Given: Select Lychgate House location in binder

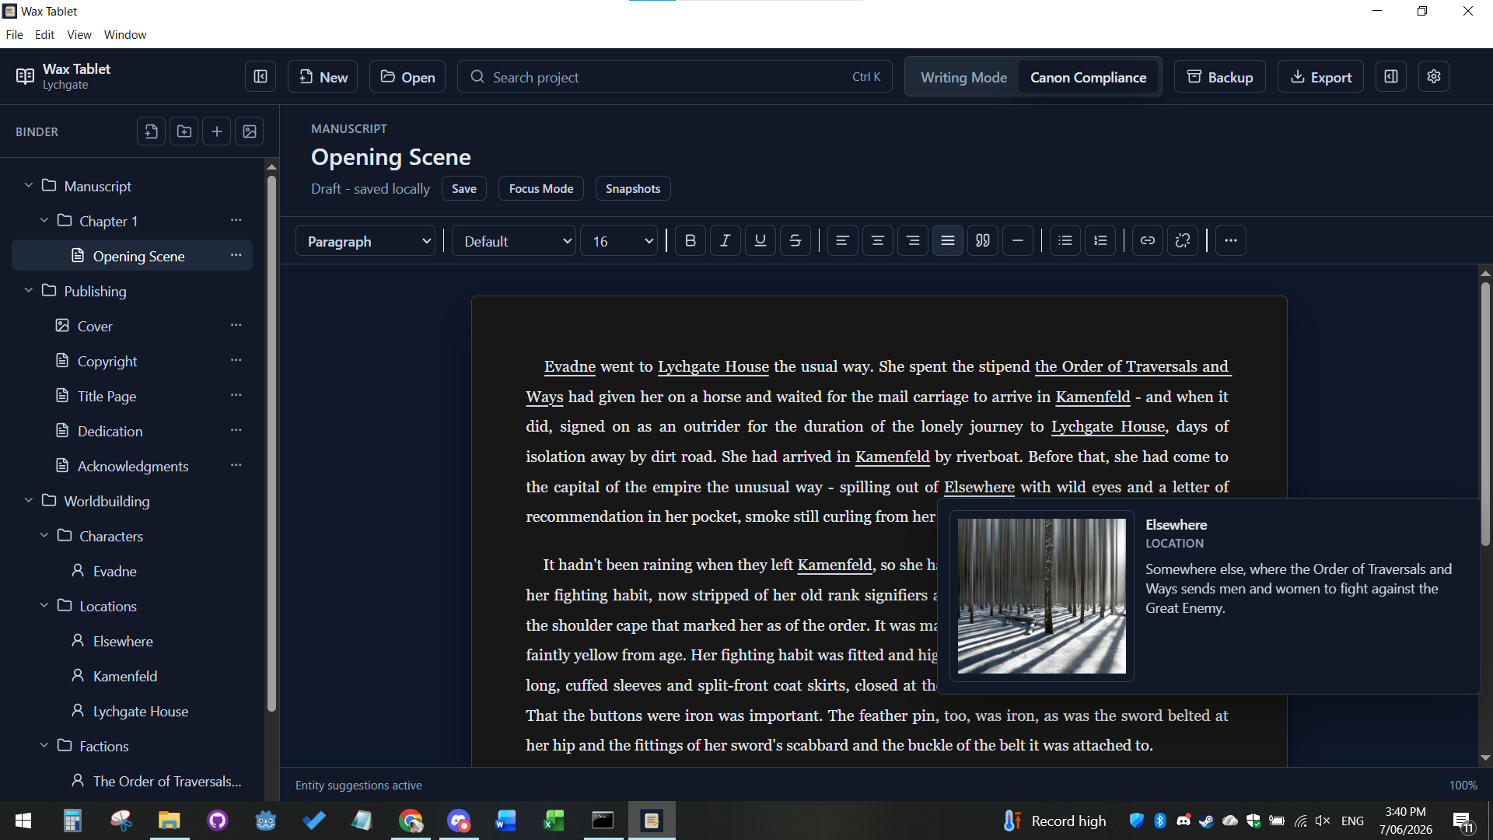Looking at the screenshot, I should coord(132,711).
